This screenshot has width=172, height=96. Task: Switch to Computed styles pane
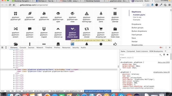131,51
